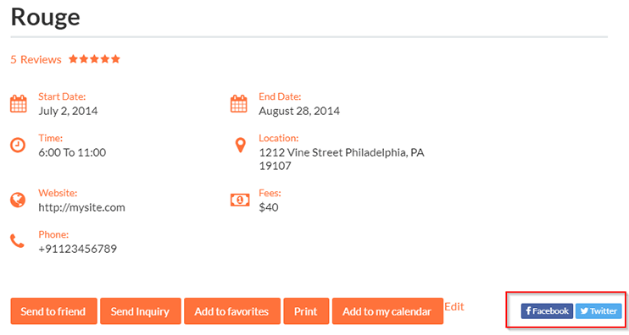The image size is (629, 335).
Task: Click the location pin icon
Action: tap(240, 146)
